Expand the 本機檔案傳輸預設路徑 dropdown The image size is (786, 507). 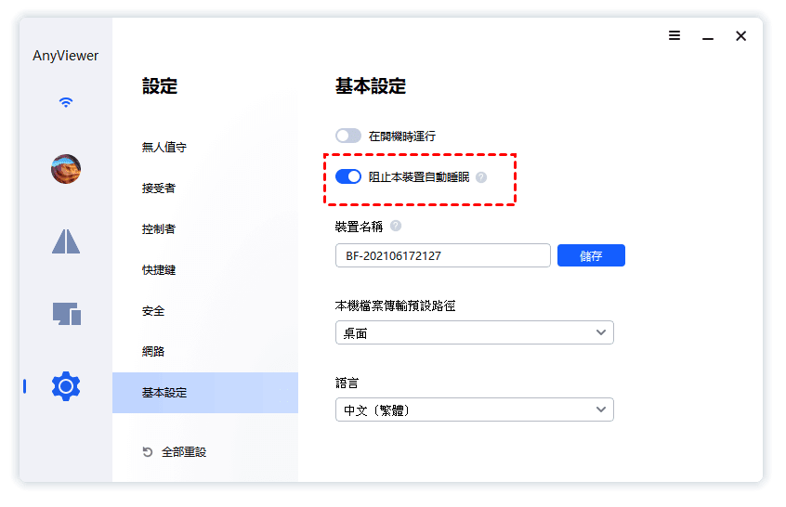(x=474, y=332)
